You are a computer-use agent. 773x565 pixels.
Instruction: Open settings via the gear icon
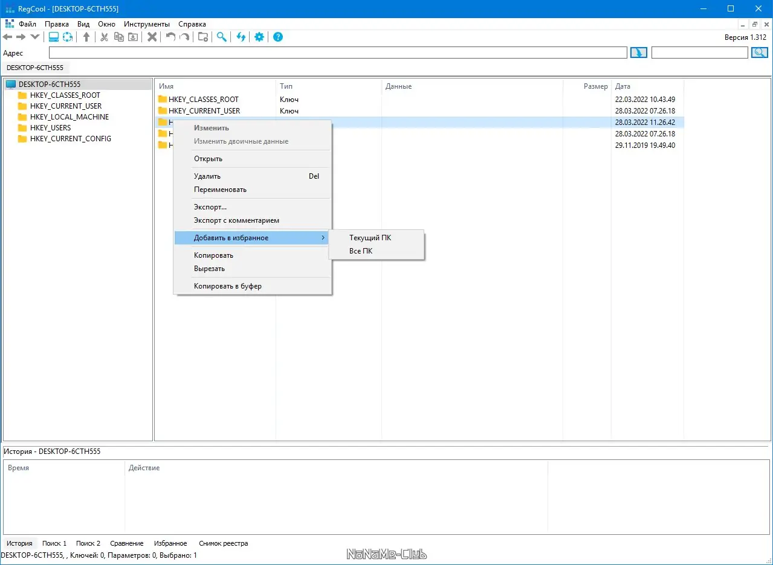[259, 37]
